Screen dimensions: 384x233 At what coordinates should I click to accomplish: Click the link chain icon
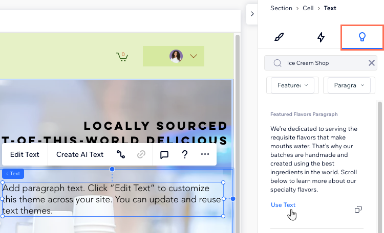point(141,154)
